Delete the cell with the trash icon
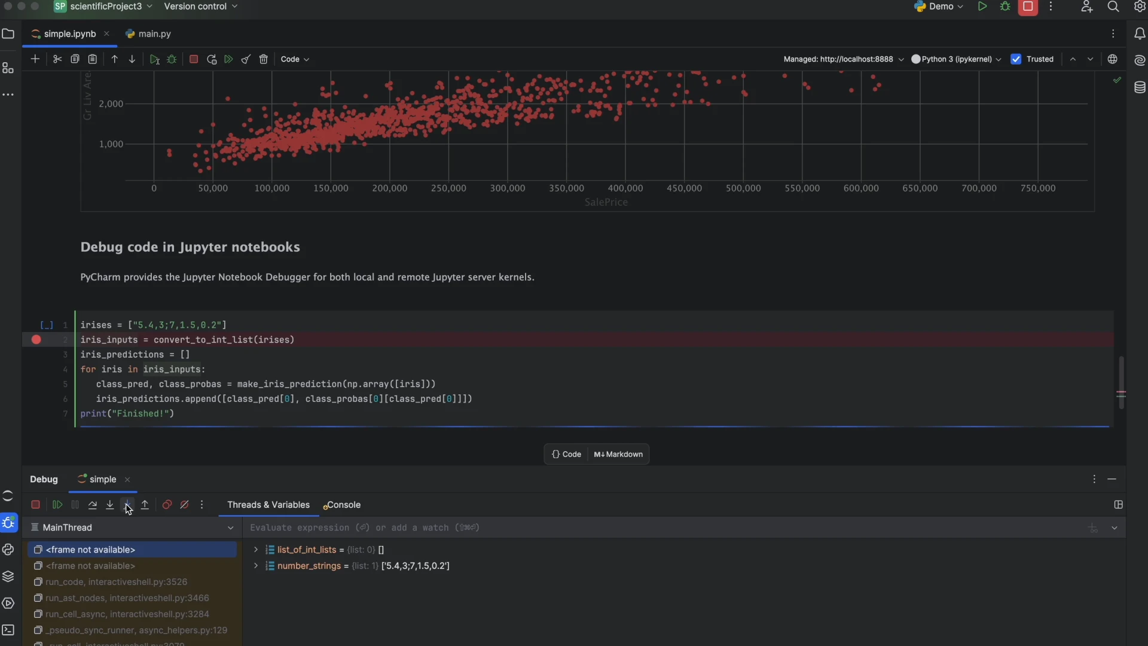This screenshot has width=1148, height=646. pyautogui.click(x=264, y=59)
